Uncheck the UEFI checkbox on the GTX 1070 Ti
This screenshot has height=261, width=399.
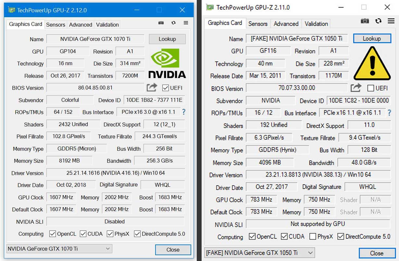coord(166,88)
